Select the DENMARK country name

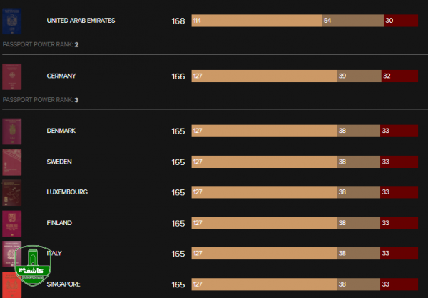[61, 131]
